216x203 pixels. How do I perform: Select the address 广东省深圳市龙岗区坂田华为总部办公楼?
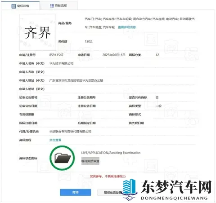tap(76, 80)
